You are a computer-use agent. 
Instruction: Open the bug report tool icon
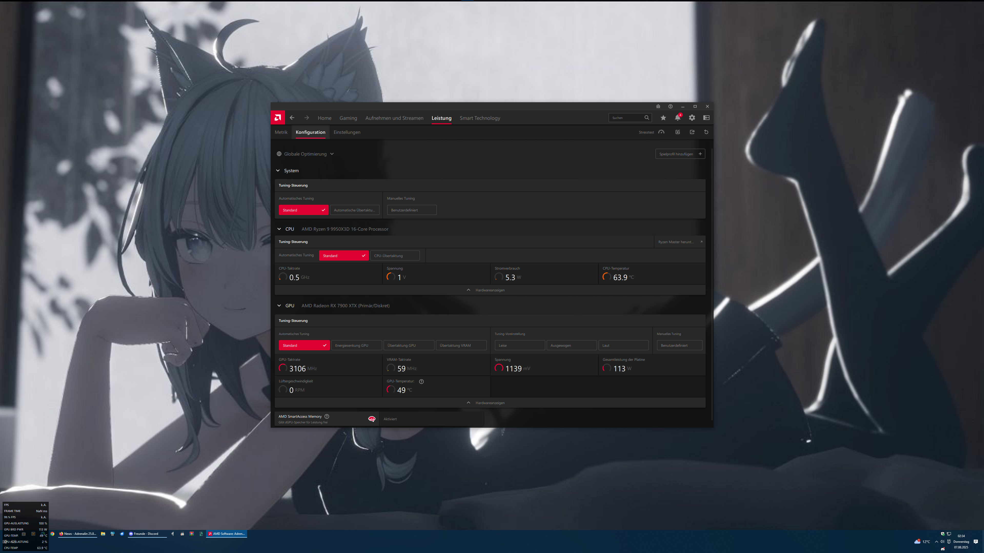(x=658, y=107)
